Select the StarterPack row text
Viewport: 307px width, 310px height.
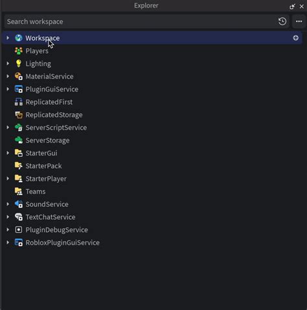coord(43,166)
